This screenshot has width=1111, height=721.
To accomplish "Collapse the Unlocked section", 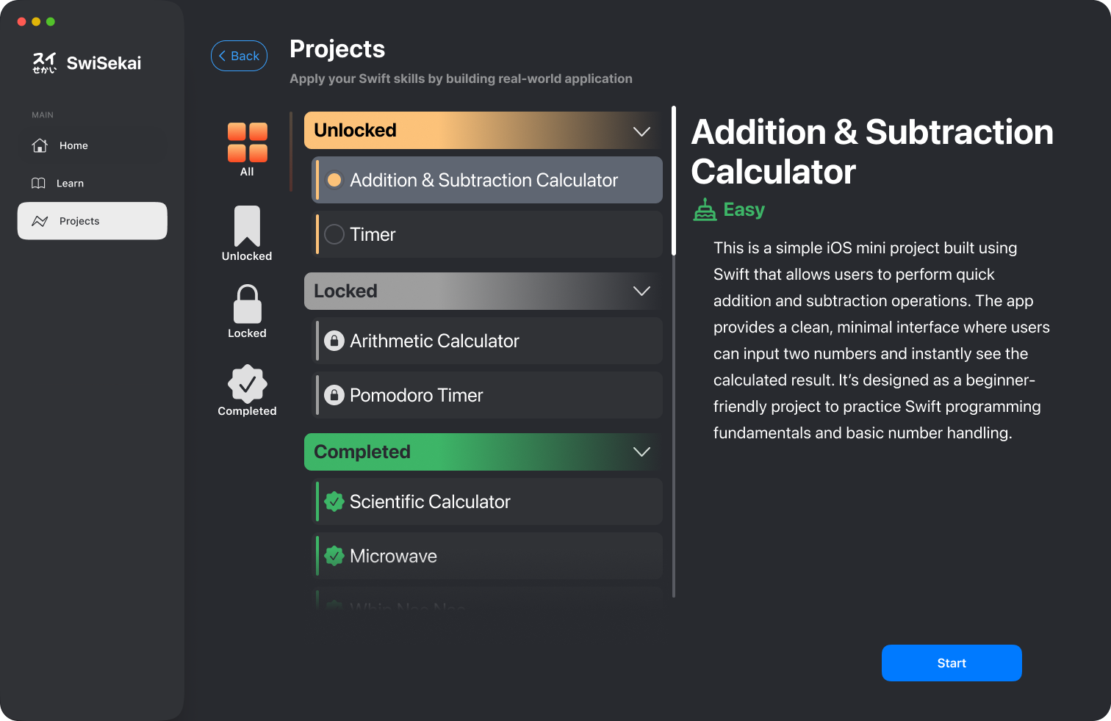I will click(641, 130).
